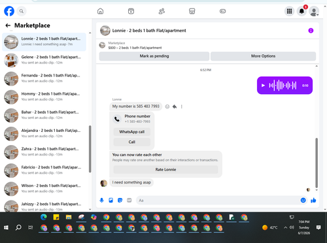Open Fernanda conversation
This screenshot has width=327, height=243.
point(44,78)
